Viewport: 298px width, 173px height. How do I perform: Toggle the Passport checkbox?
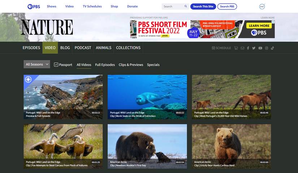click(56, 65)
